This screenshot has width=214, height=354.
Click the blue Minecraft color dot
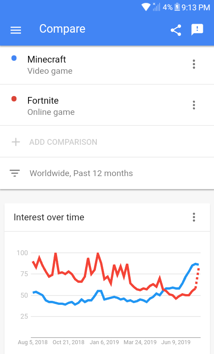[14, 58]
